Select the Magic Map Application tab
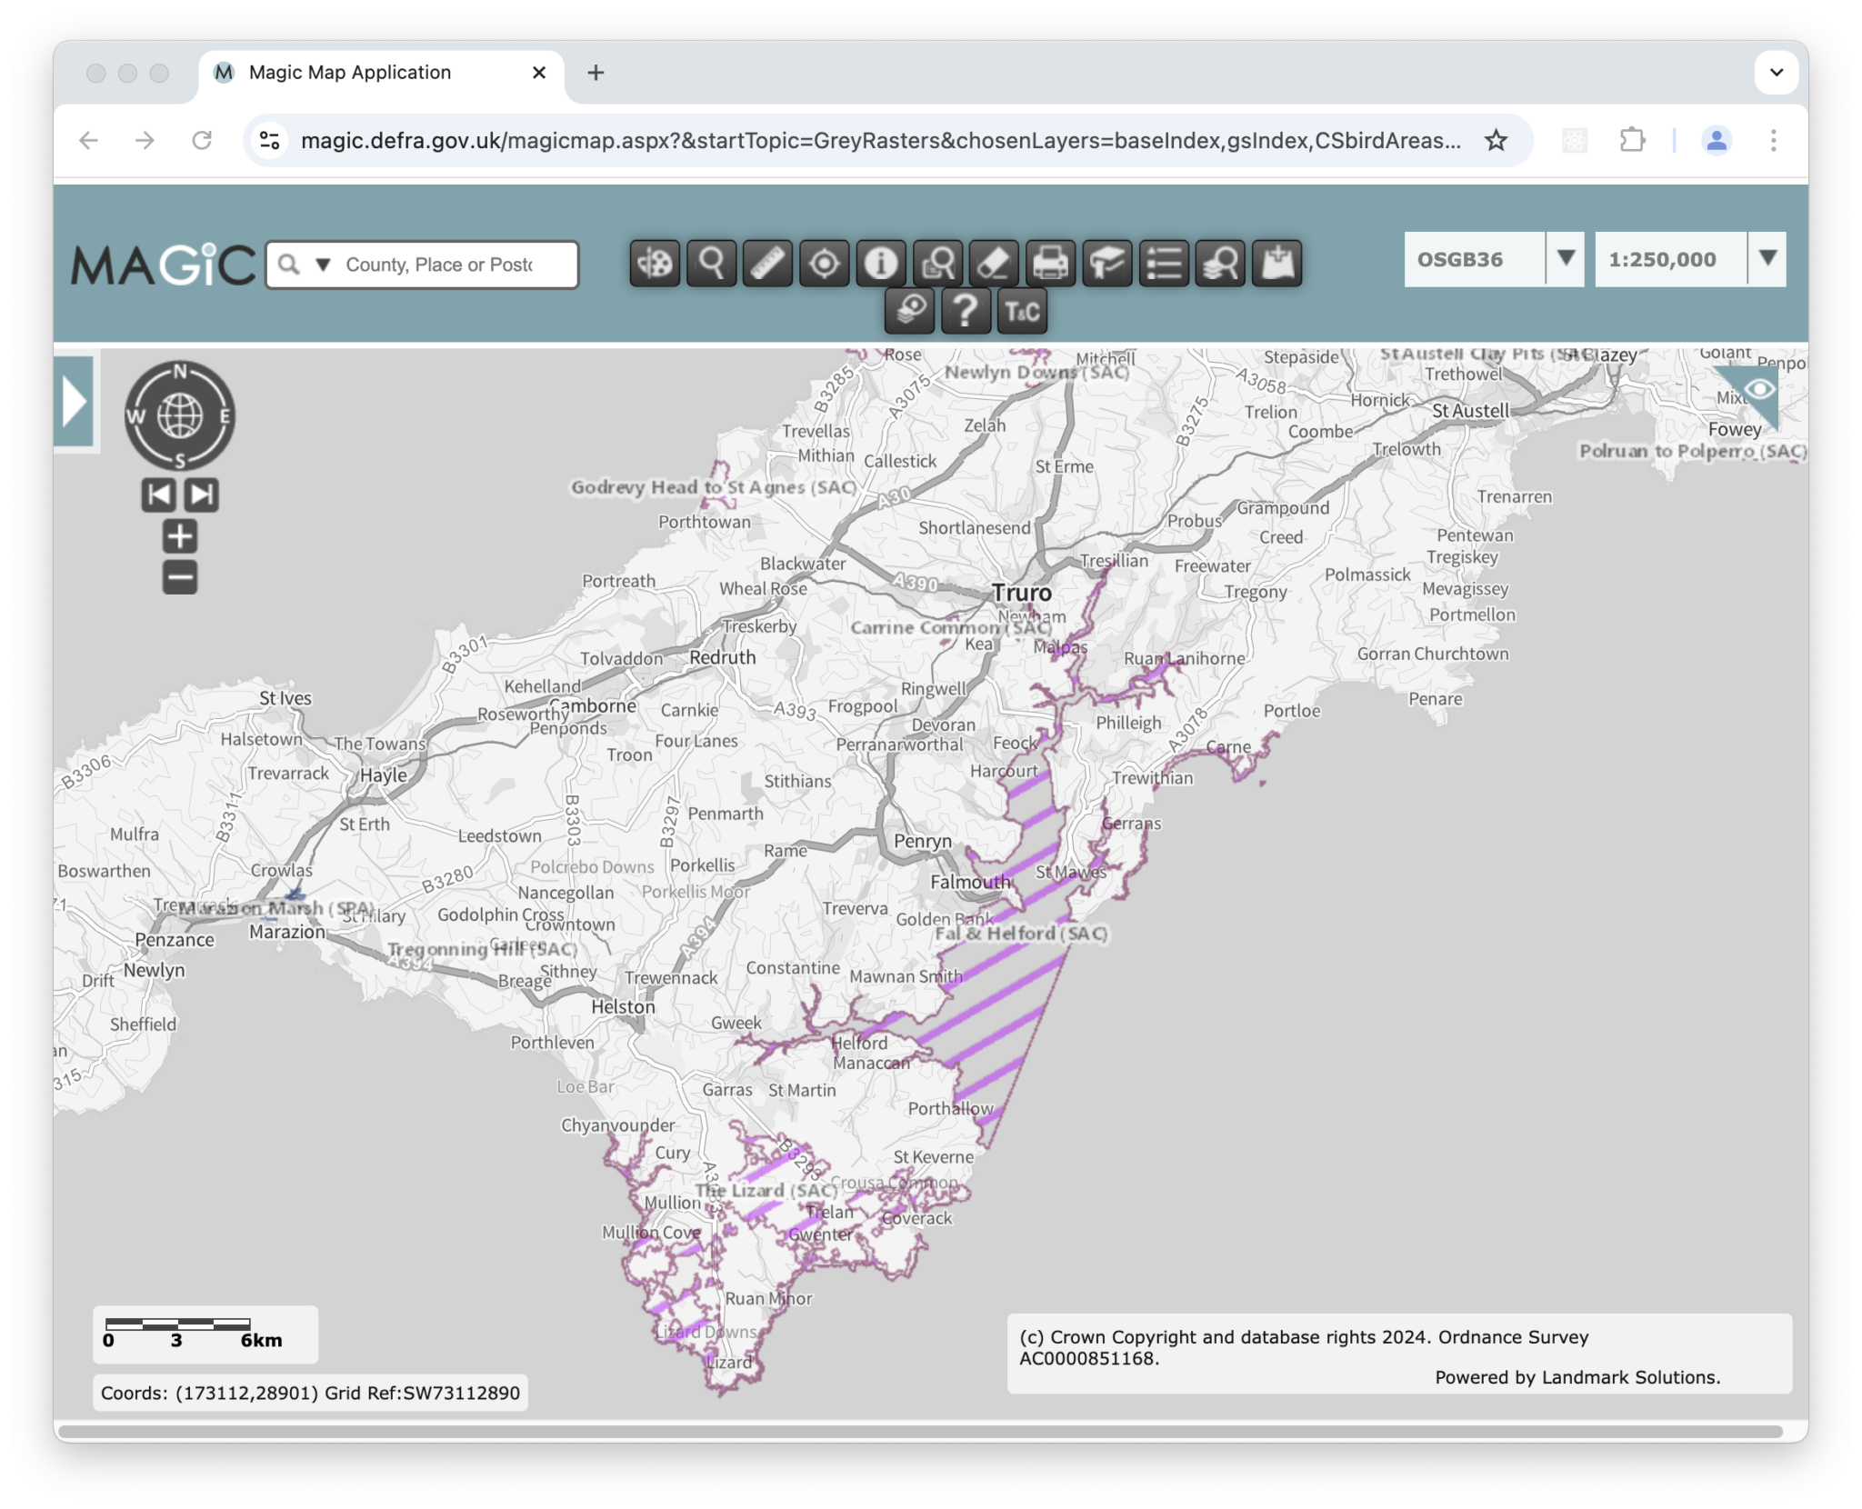The width and height of the screenshot is (1862, 1509). [350, 73]
